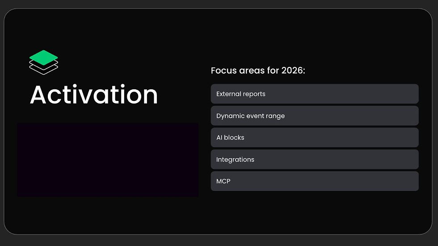
Task: Select the Dynamic event range item
Action: coord(315,116)
